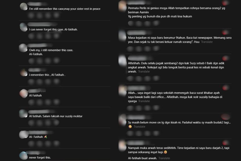The height and width of the screenshot is (161, 241).
Task: Tap heart icon beside 'Alfatihah. Dulu selalu jugak' comment
Action: 225,58
